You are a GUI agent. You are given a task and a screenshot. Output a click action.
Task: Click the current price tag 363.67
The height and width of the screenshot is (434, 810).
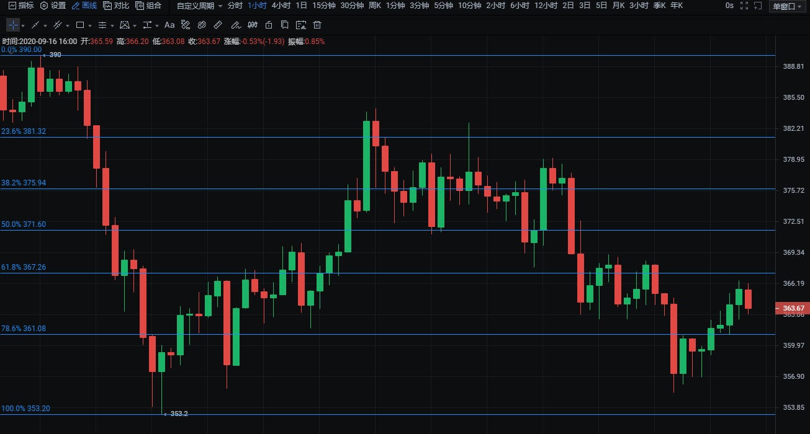click(793, 308)
